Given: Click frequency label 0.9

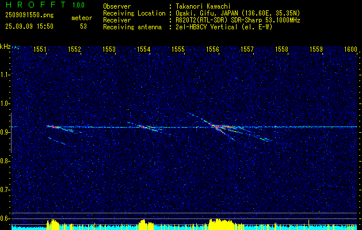Looking at the screenshot, I should point(4,132).
